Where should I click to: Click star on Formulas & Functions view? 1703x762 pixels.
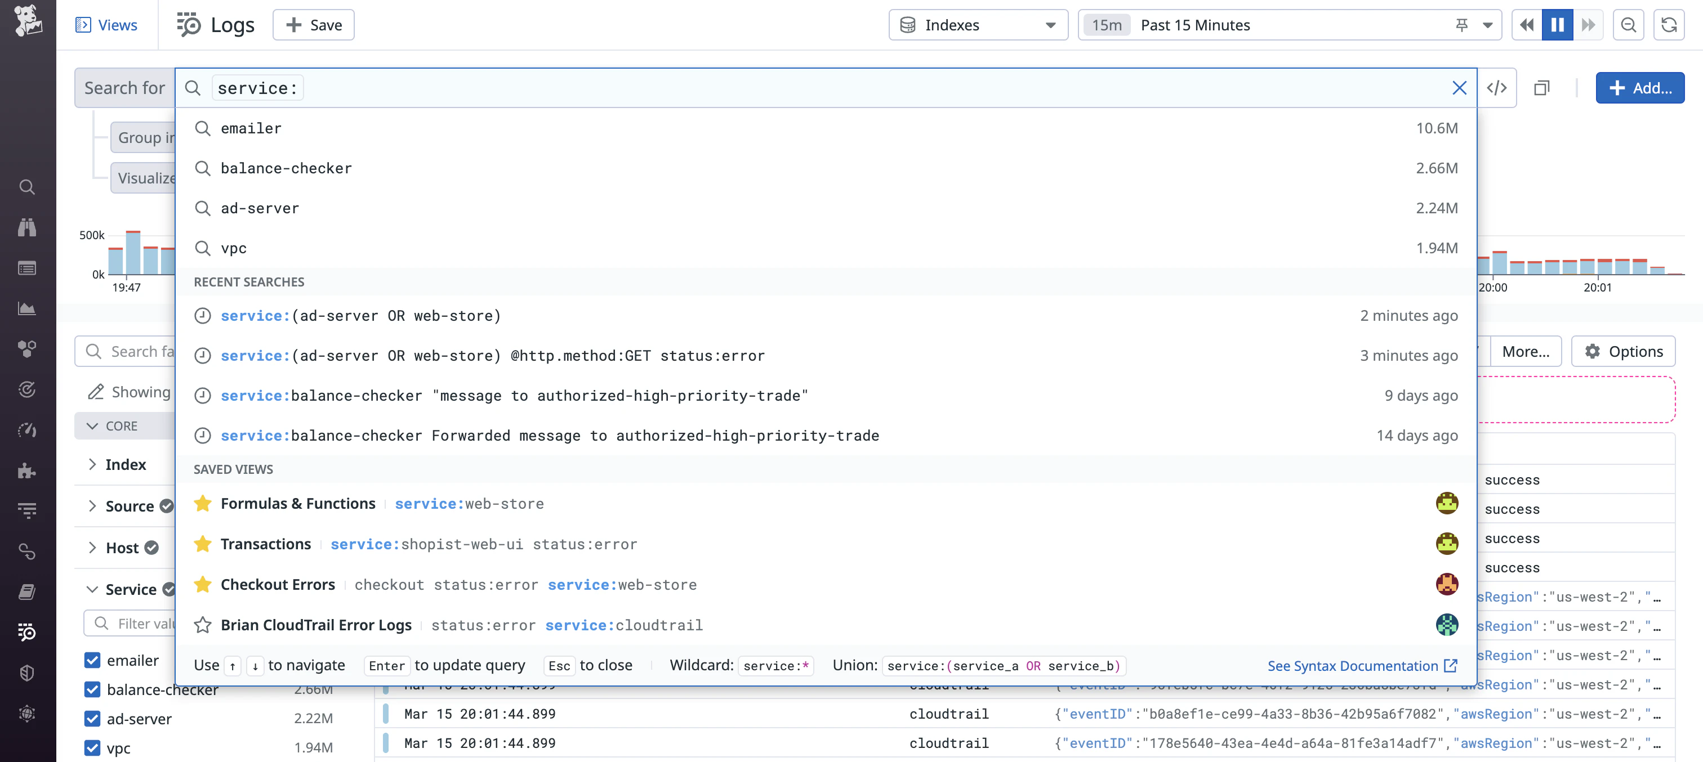click(x=202, y=504)
